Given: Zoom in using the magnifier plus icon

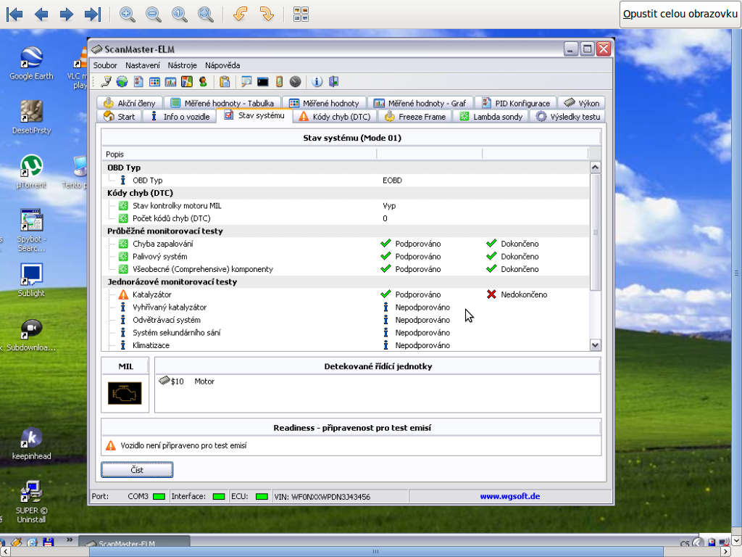Looking at the screenshot, I should click(x=127, y=14).
